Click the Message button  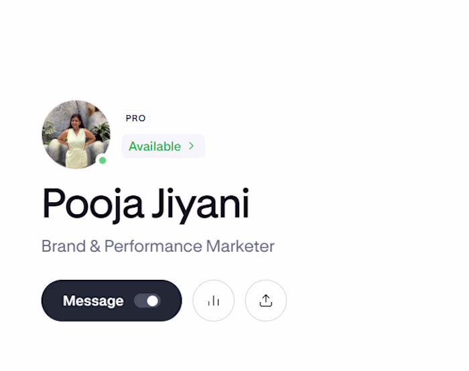[112, 301]
